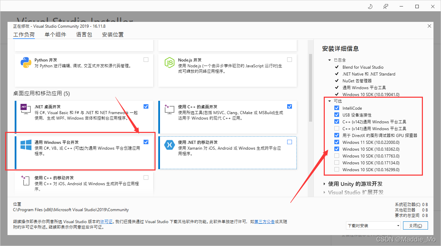Check 使用 C++ 的移动开发 checkbox
This screenshot has width=441, height=246.
pos(146,177)
